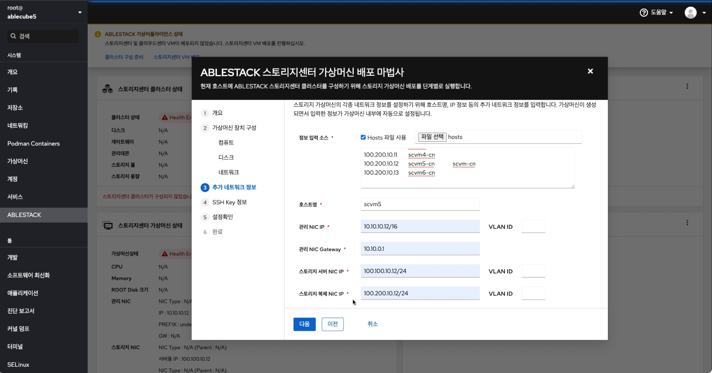Viewport: 712px width, 373px height.
Task: Go to wizard step 4 SSH Key 정보
Action: point(230,202)
